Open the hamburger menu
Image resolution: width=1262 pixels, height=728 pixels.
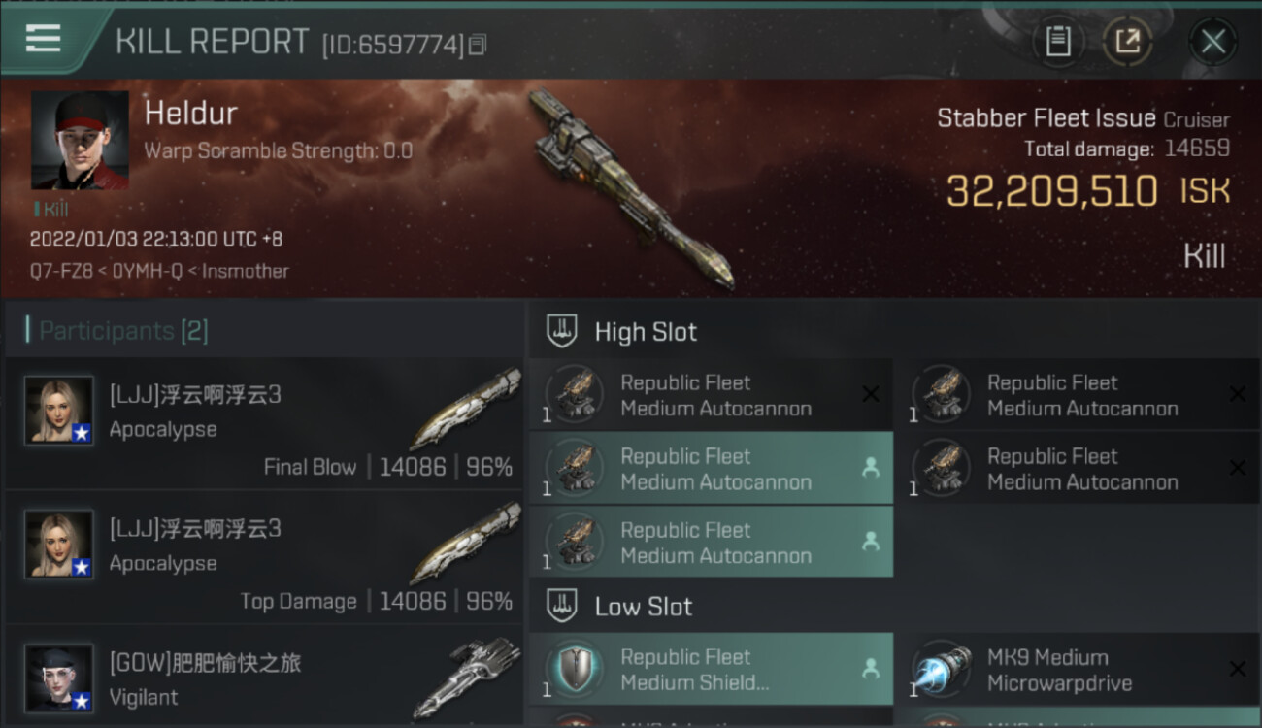click(x=44, y=39)
